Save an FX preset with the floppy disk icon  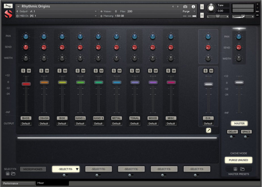8,174
